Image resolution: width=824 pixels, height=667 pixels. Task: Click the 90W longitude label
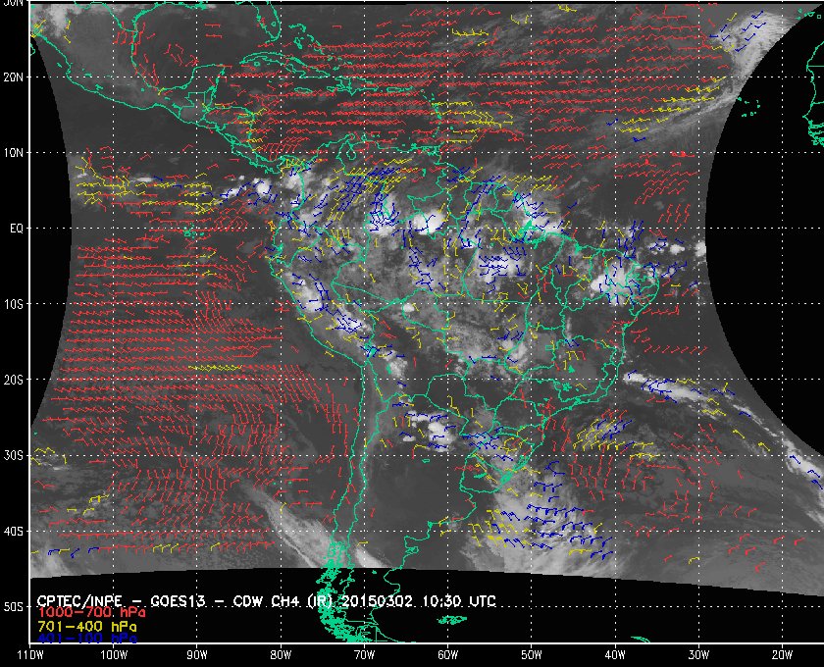point(197,654)
